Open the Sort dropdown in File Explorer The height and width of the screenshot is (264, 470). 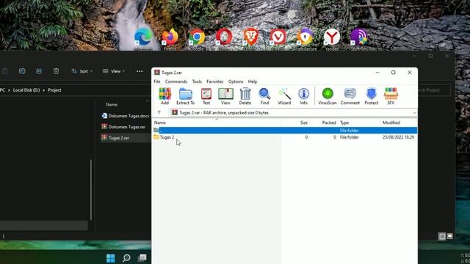(x=82, y=71)
